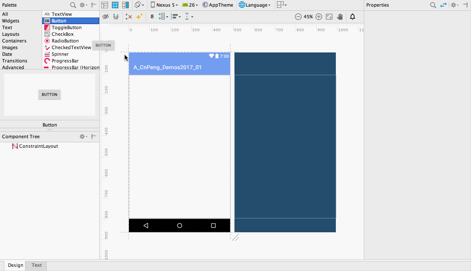Clear all constraints icon
Viewport: 471px width, 271px height.
click(x=128, y=17)
